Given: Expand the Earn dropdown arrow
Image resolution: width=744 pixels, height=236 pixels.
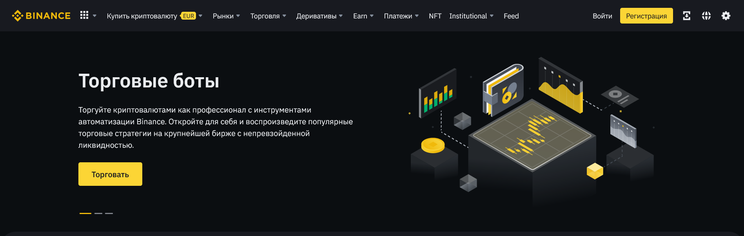Looking at the screenshot, I should [372, 16].
